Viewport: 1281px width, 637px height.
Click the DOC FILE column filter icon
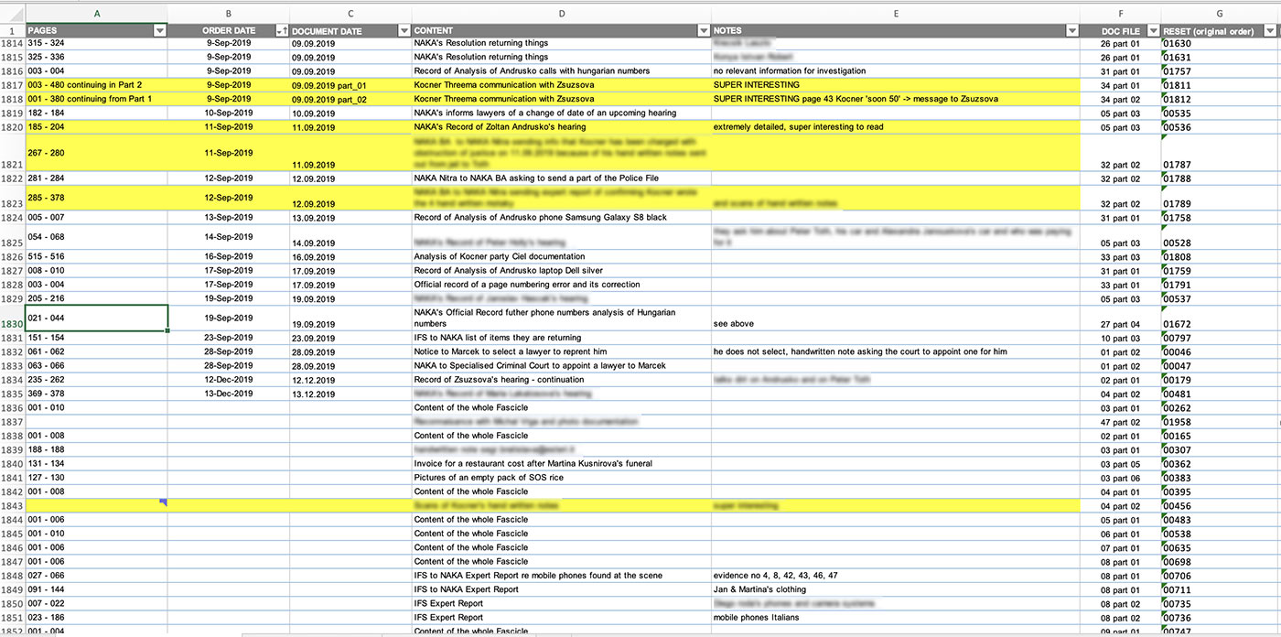[x=1153, y=30]
